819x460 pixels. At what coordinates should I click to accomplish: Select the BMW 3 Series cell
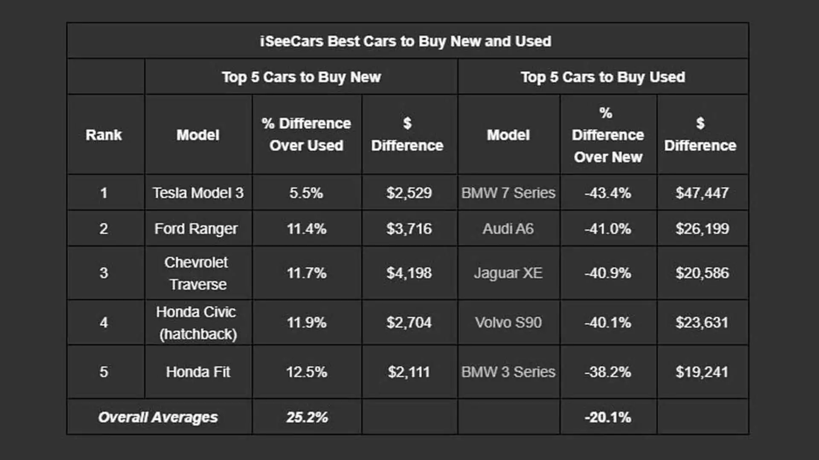pos(508,372)
